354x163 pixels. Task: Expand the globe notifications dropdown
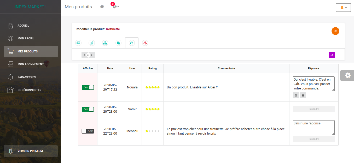click(x=116, y=7)
